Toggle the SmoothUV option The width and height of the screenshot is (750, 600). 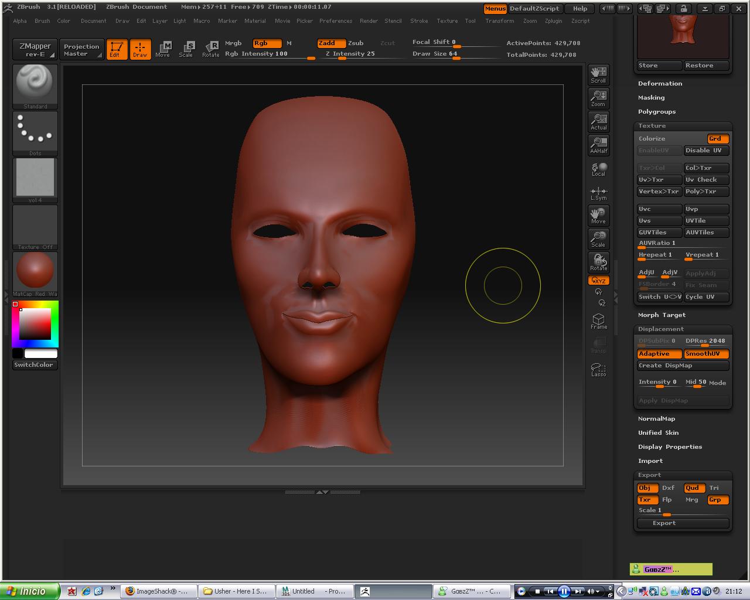(x=706, y=354)
